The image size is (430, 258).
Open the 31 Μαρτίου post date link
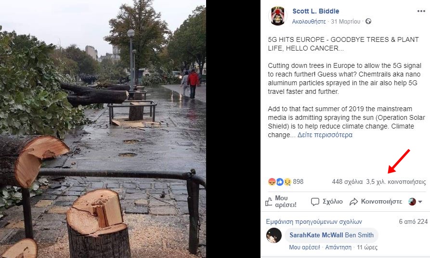(x=346, y=21)
